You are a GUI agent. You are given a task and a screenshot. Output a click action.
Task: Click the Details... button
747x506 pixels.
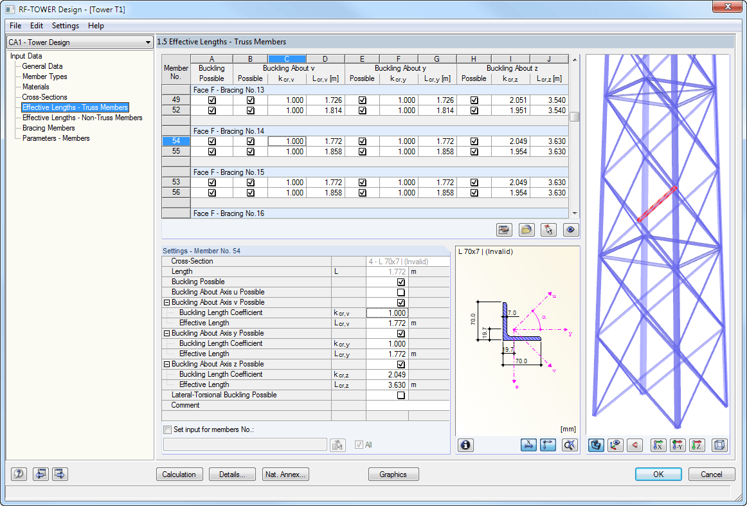pos(233,474)
